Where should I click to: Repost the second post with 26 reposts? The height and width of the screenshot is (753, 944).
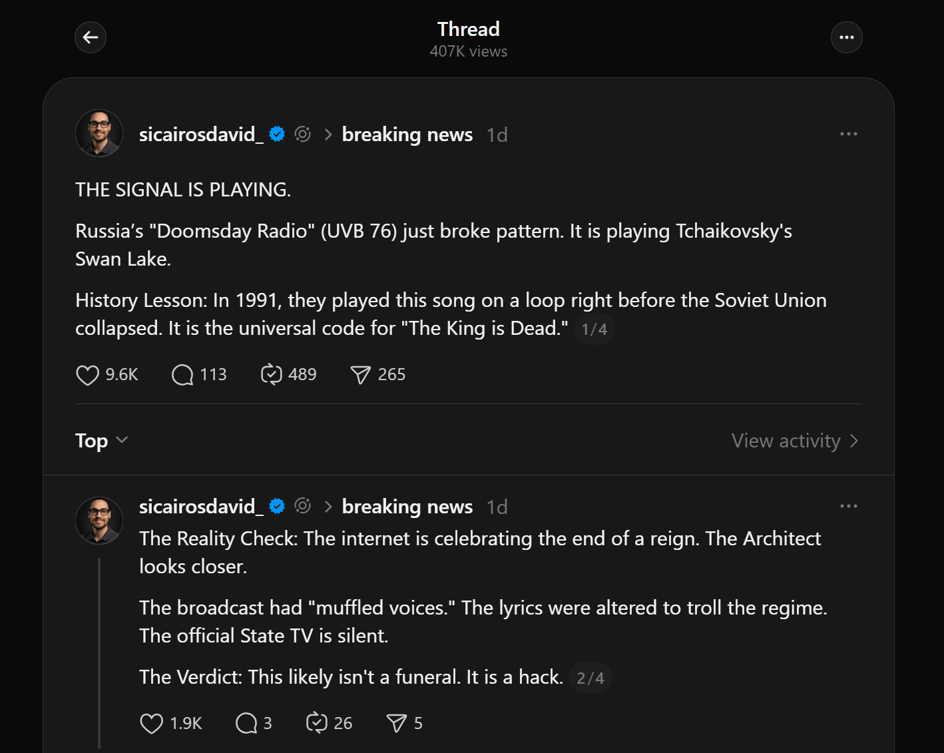(x=316, y=723)
